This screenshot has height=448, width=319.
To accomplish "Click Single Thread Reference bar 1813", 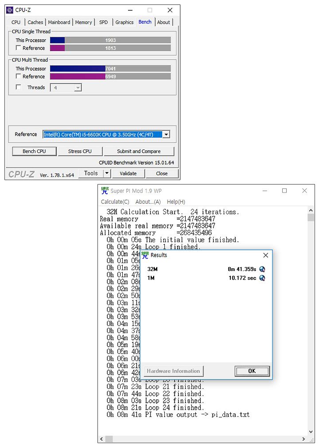I will pyautogui.click(x=110, y=48).
